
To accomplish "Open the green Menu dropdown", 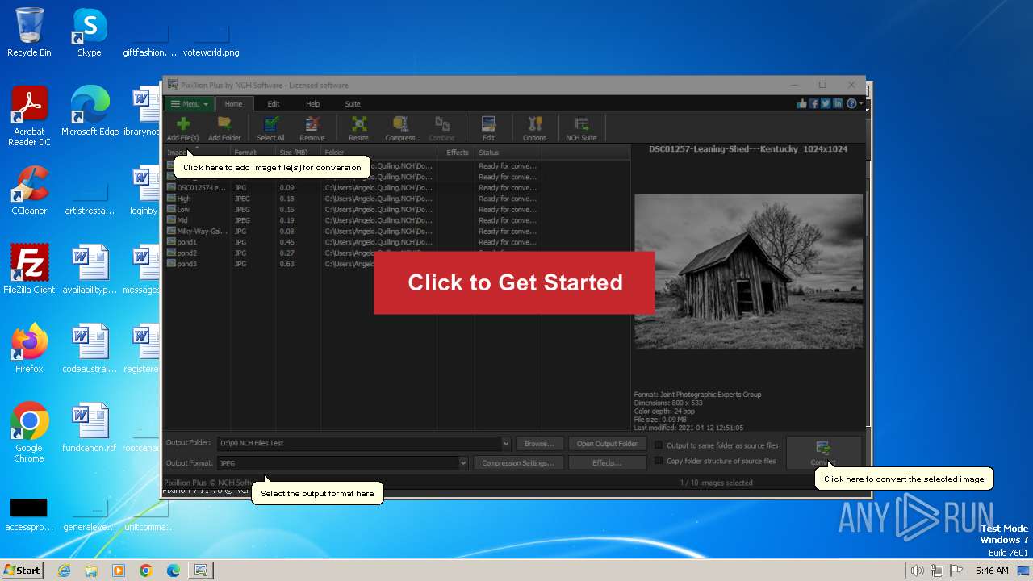I will click(190, 104).
